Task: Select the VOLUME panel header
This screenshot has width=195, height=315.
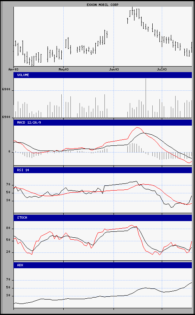Action: [102, 75]
